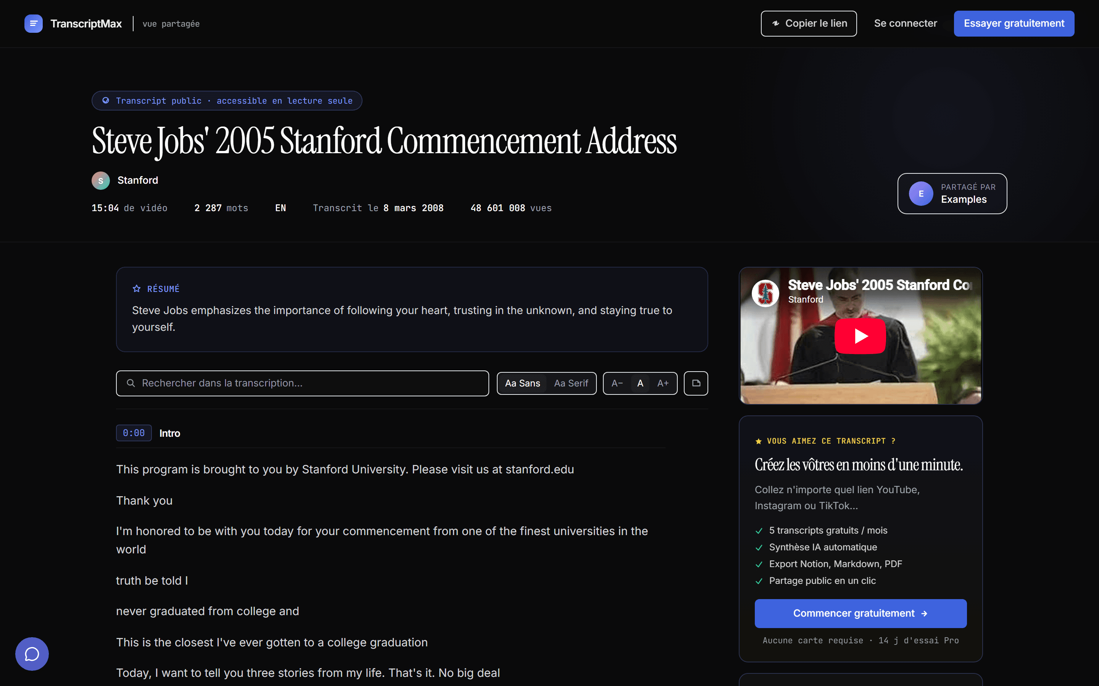Open the Partagé par Examples card
The image size is (1099, 686).
[952, 194]
